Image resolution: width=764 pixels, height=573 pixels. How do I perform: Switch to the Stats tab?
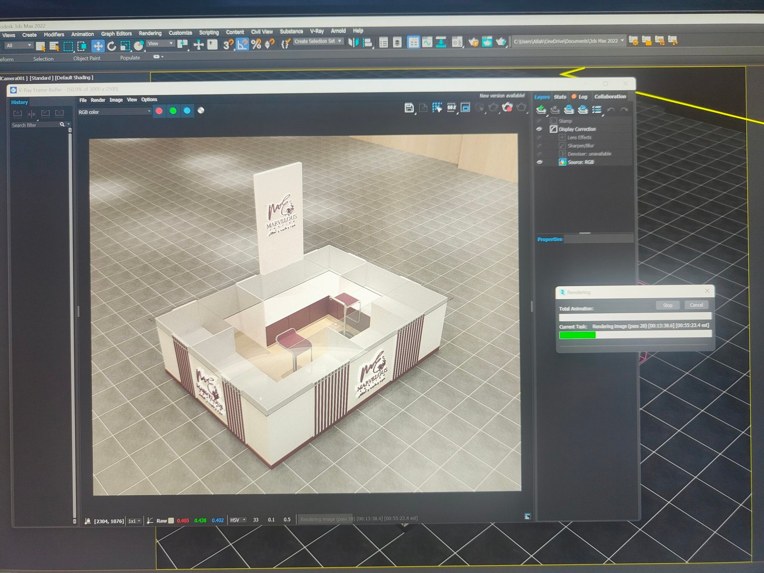click(x=560, y=97)
